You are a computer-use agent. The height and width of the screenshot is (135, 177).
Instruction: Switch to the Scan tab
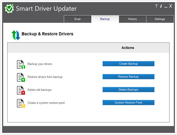click(x=77, y=19)
